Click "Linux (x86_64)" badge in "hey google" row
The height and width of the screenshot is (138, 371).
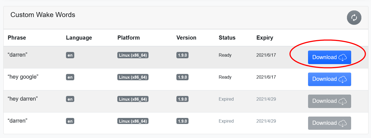coord(133,77)
